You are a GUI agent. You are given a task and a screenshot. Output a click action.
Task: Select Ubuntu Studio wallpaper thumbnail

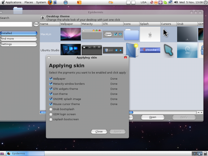coord(71,49)
